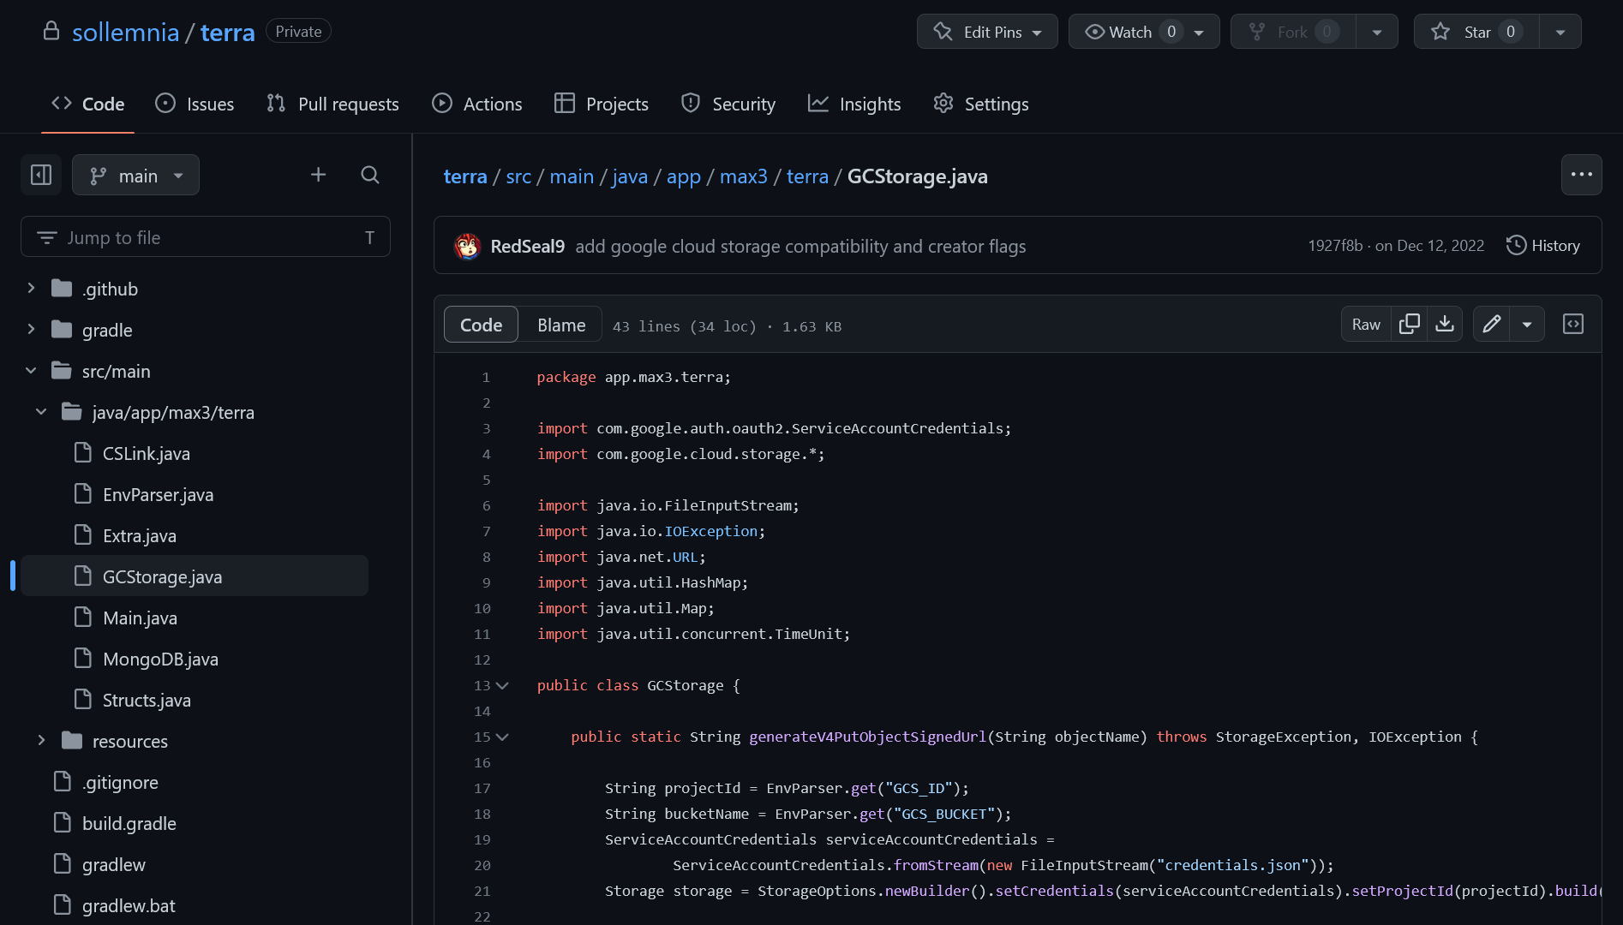Open the symbols panel icon
The height and width of the screenshot is (925, 1623).
pos(1573,324)
